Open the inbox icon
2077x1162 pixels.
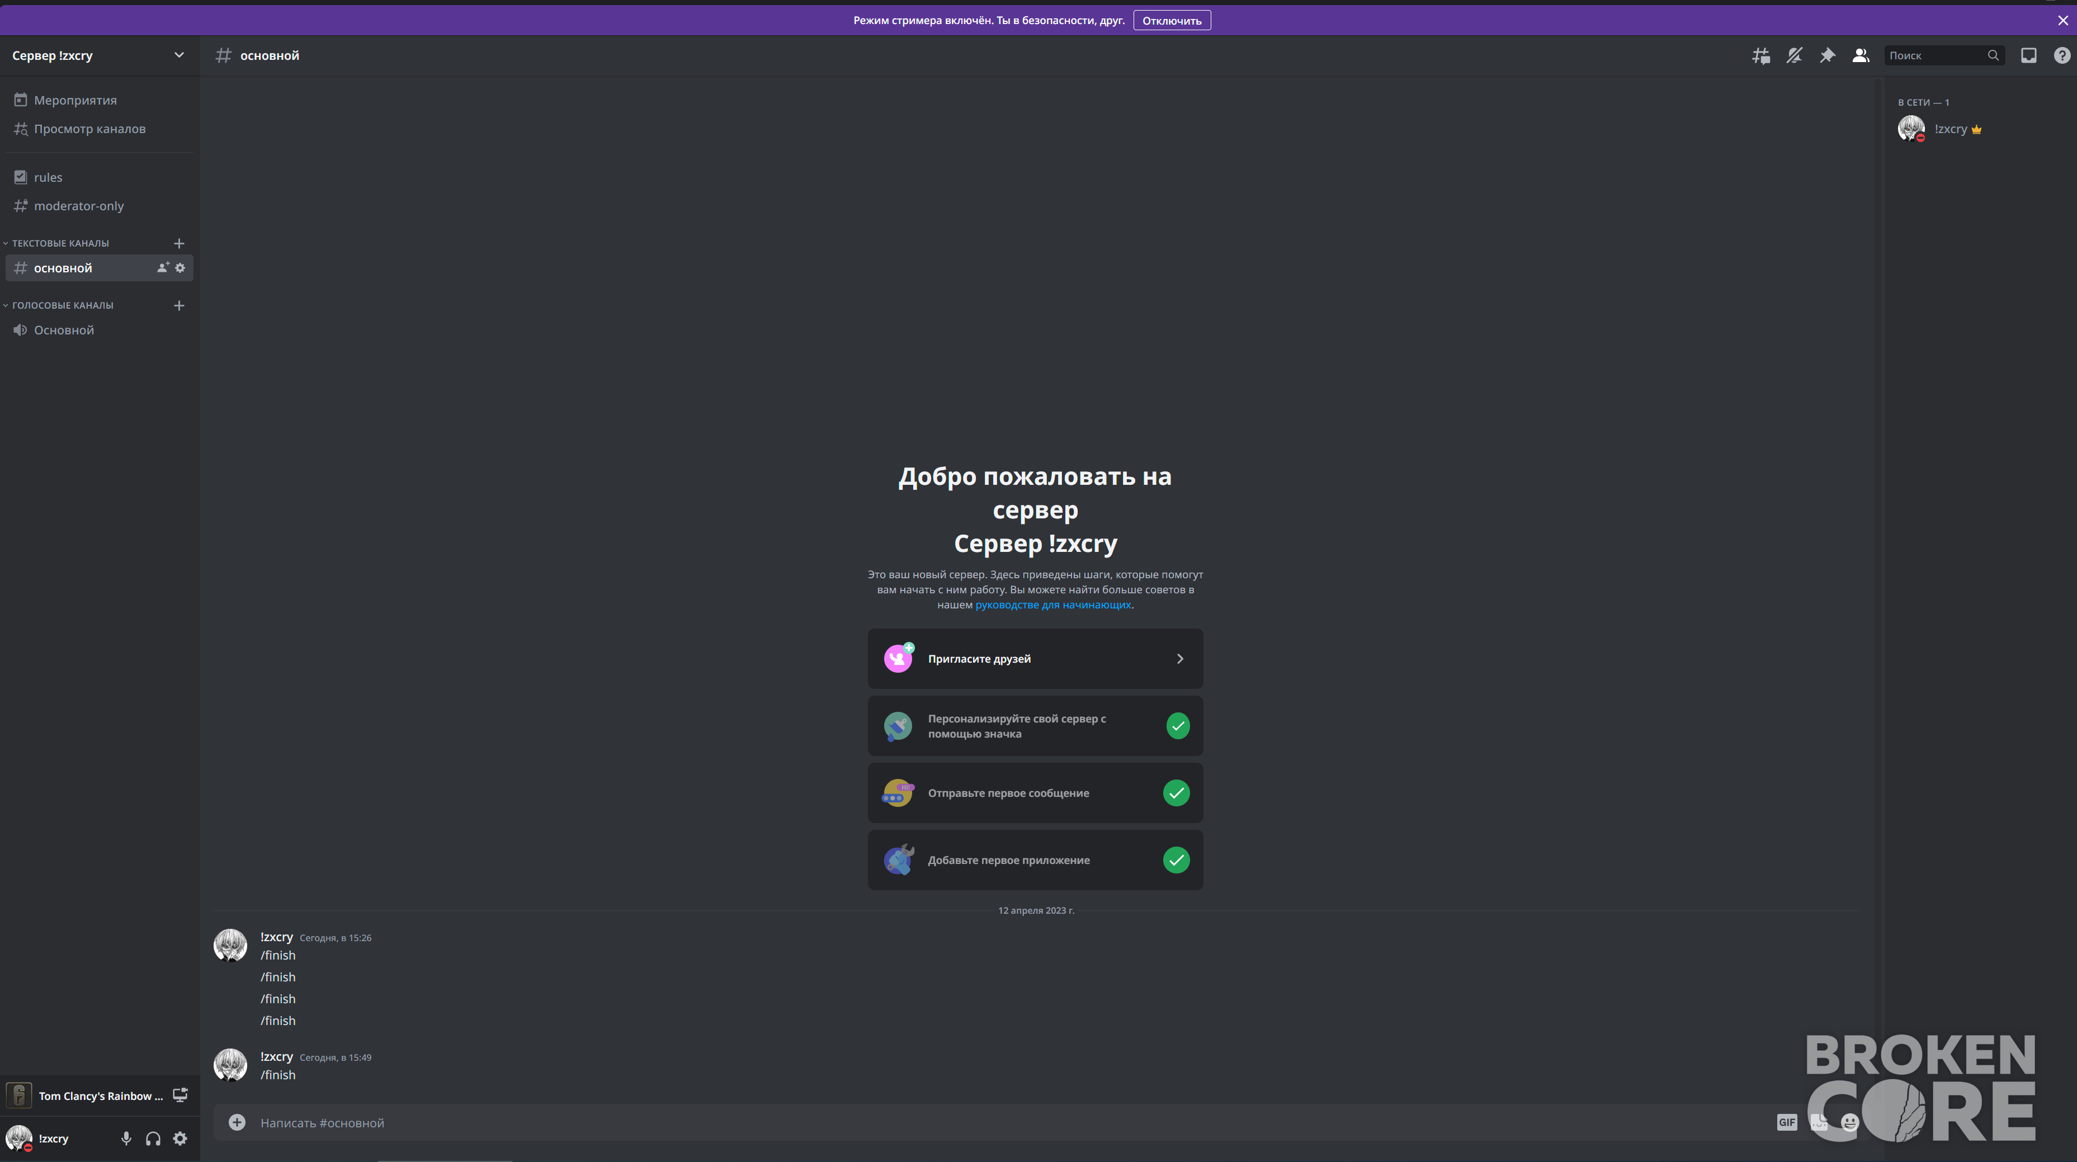[x=2028, y=56]
